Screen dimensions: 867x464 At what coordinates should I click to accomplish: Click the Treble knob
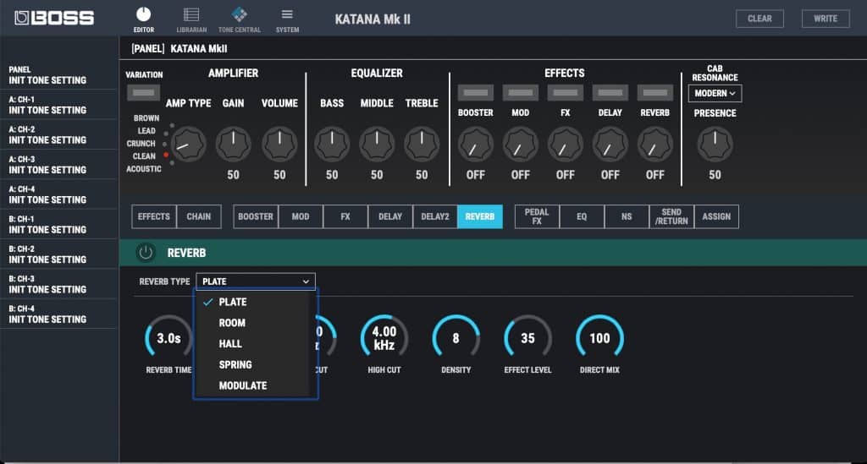422,144
